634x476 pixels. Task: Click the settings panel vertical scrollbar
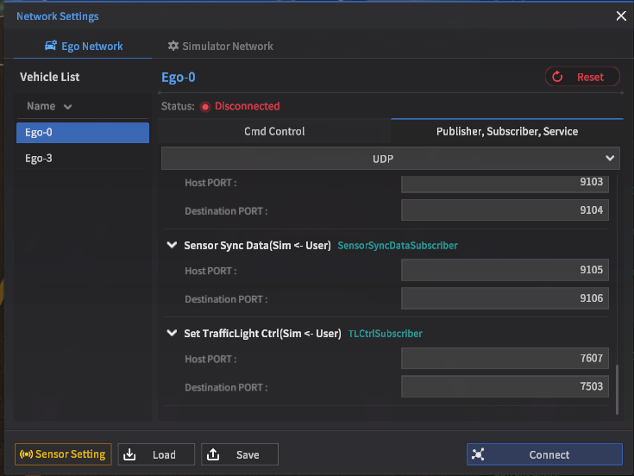pos(616,388)
